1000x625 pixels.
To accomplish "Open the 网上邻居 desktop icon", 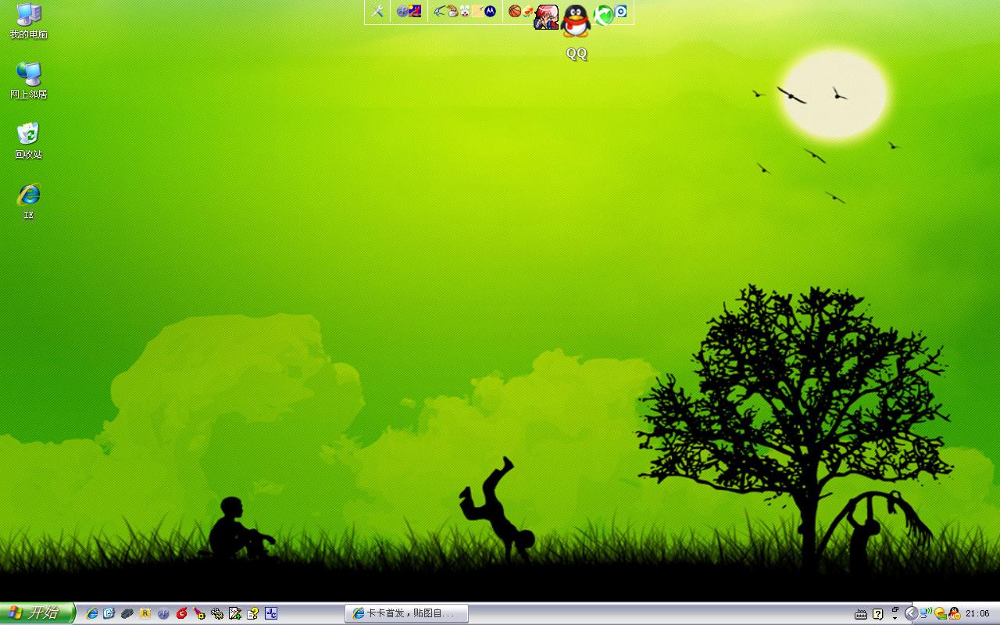I will click(29, 80).
